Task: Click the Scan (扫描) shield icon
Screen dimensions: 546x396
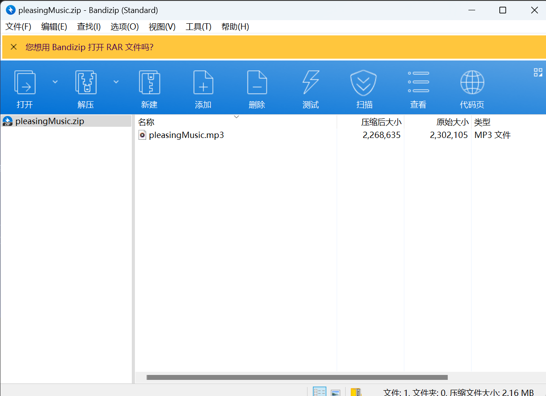Action: (363, 83)
